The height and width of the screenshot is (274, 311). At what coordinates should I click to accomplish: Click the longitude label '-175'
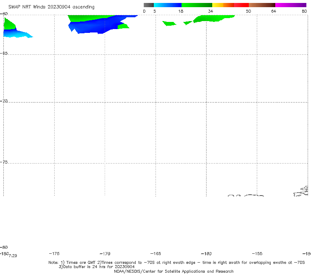[x=54, y=254]
